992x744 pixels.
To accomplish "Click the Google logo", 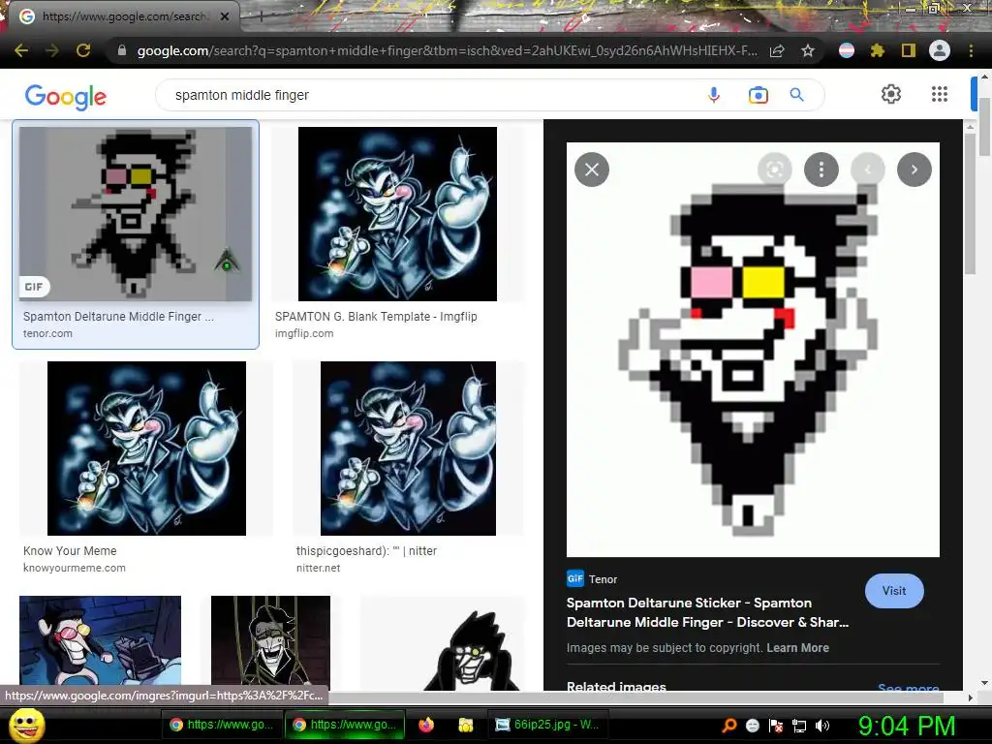I will 65,96.
